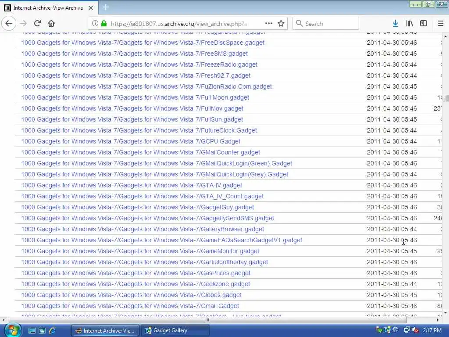Open the Downloads panel arrow

pos(396,24)
